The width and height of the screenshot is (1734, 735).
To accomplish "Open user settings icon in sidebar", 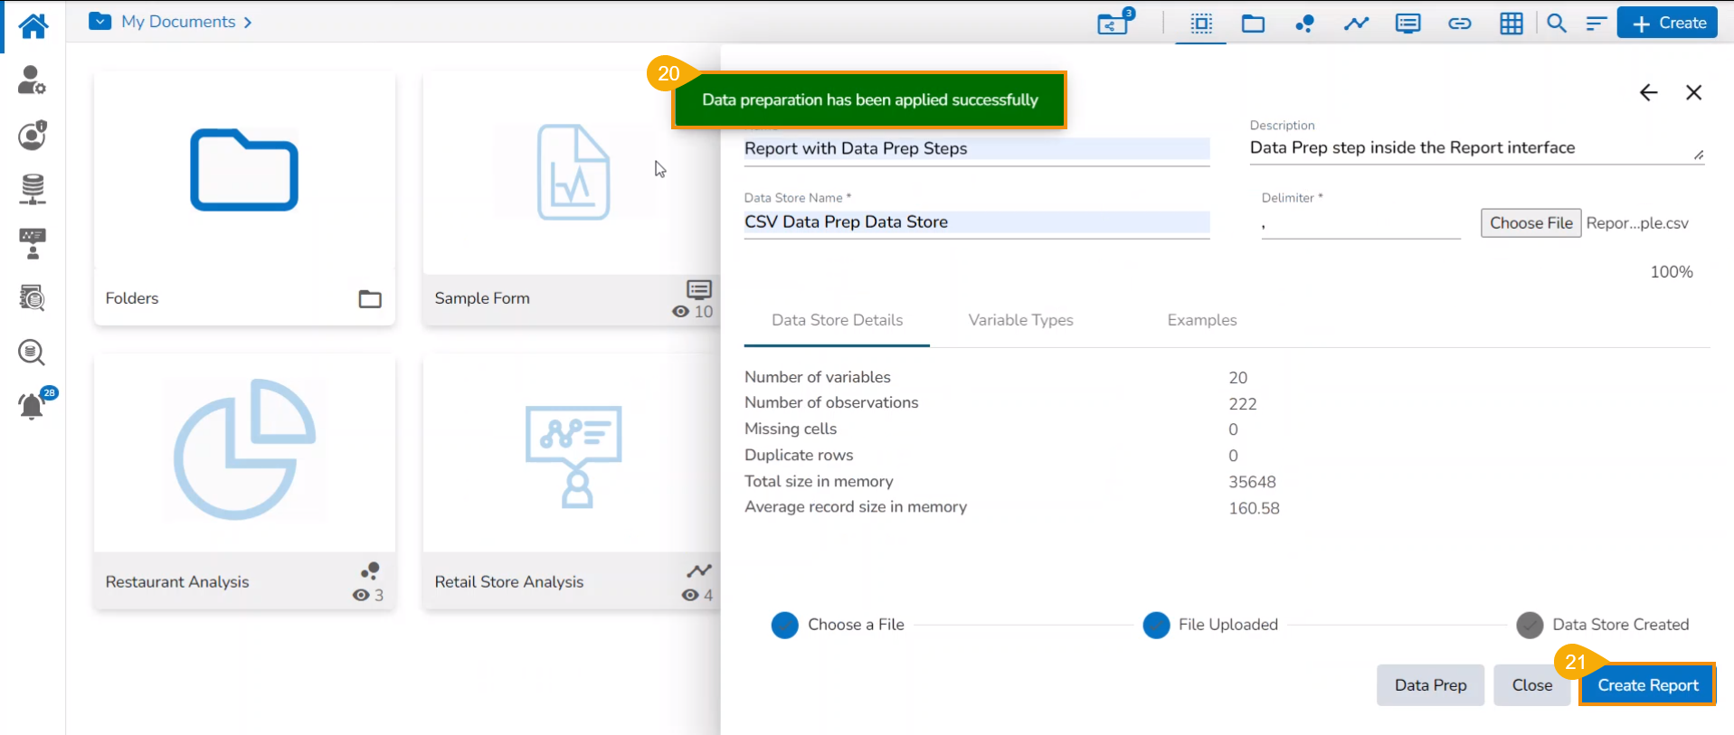I will [32, 80].
